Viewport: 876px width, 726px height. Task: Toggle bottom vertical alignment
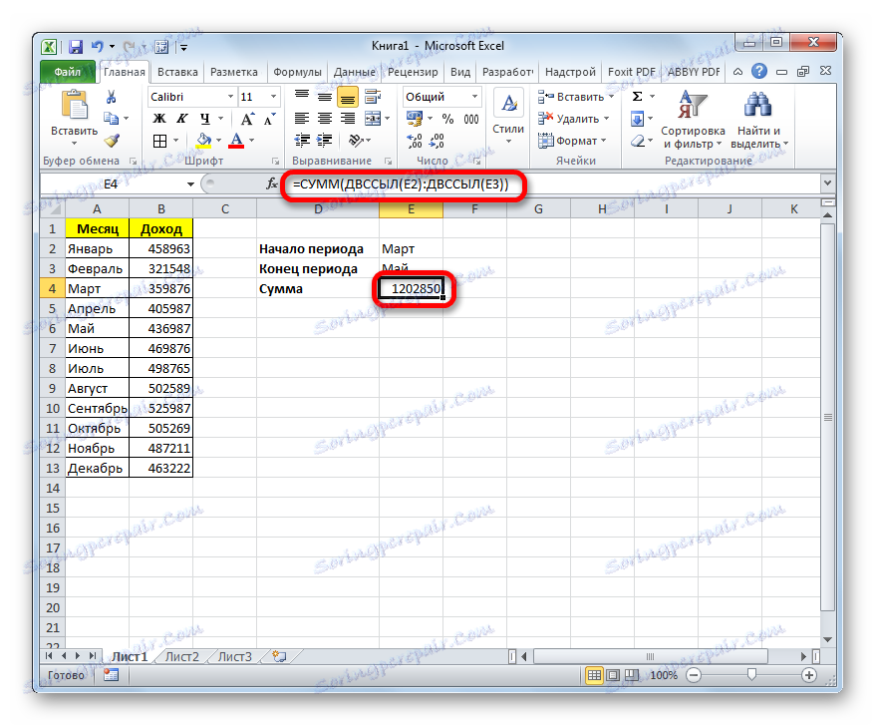348,97
